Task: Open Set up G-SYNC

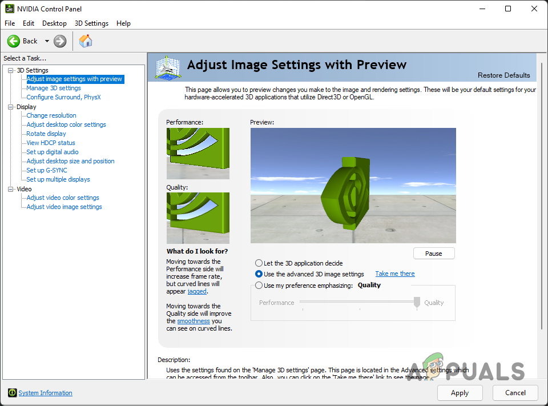Action: [47, 170]
